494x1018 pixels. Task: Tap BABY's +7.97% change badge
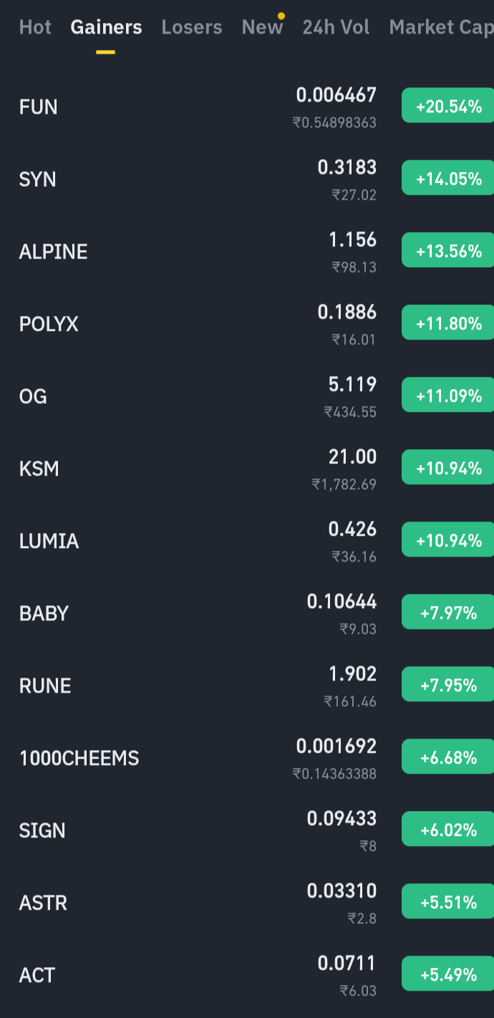[448, 613]
